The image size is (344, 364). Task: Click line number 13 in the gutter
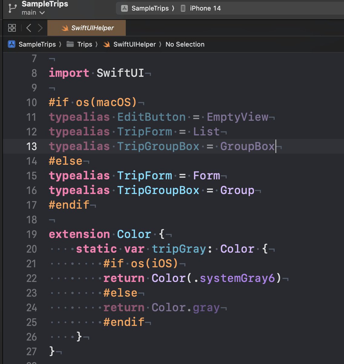click(31, 147)
